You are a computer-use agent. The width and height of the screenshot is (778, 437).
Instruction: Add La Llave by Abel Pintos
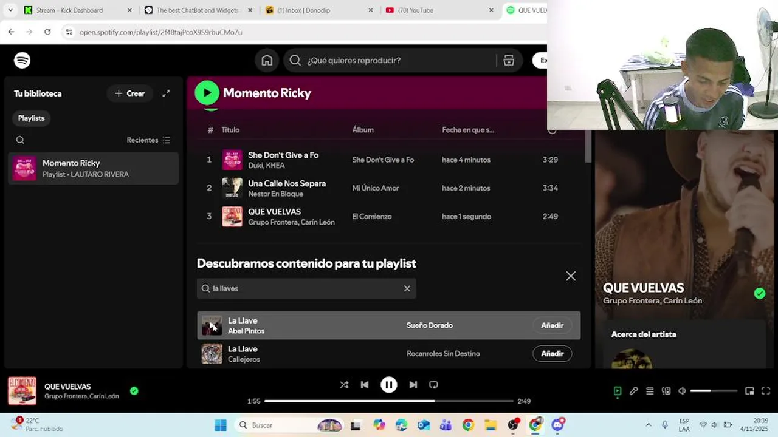(552, 325)
